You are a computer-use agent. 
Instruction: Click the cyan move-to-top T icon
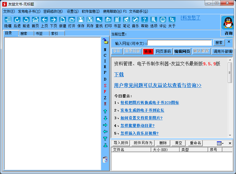pyautogui.click(x=105, y=139)
